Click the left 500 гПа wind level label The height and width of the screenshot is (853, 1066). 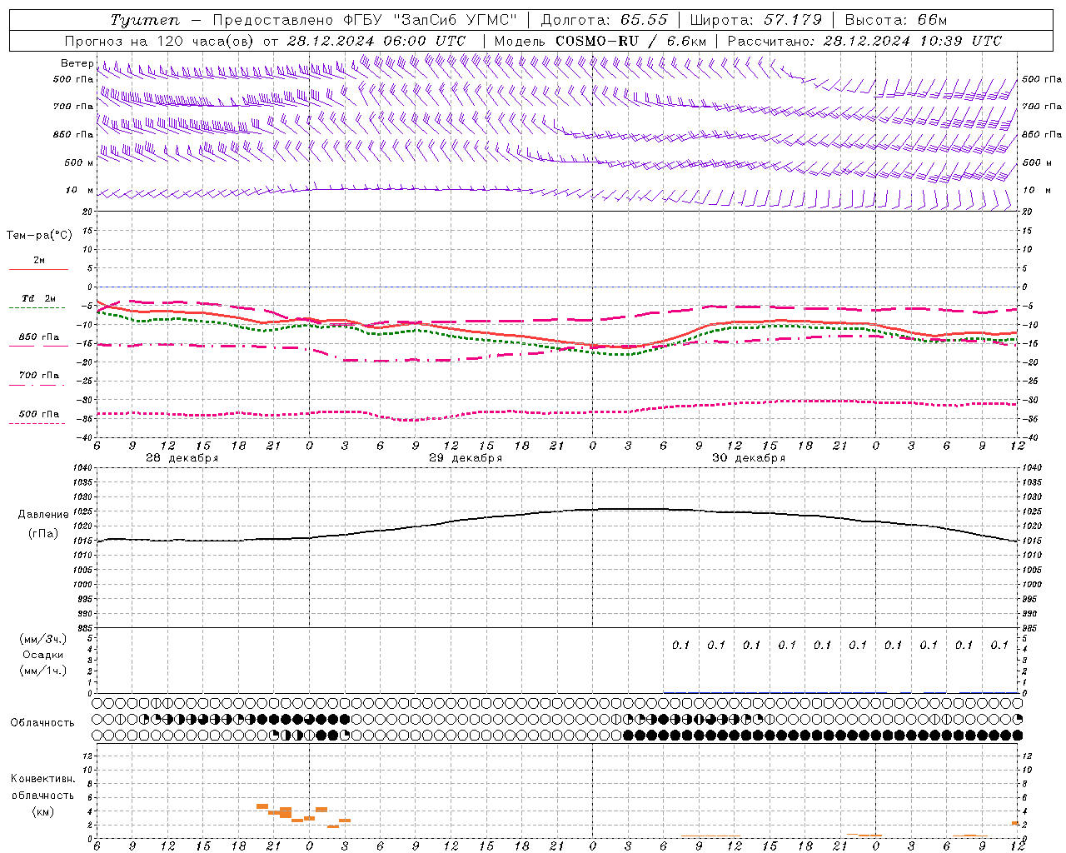[73, 79]
